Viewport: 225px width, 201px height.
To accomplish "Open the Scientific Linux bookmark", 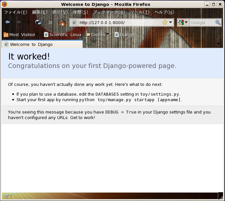I will point(63,34).
